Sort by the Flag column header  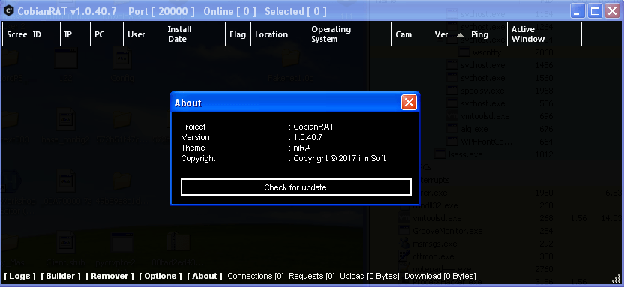click(x=238, y=34)
